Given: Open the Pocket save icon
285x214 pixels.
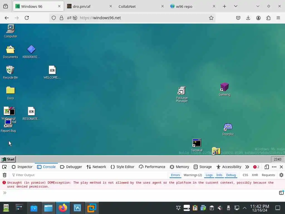Looking at the screenshot, I should tap(238, 18).
